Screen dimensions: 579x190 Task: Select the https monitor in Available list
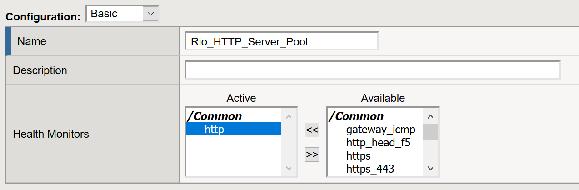(358, 156)
